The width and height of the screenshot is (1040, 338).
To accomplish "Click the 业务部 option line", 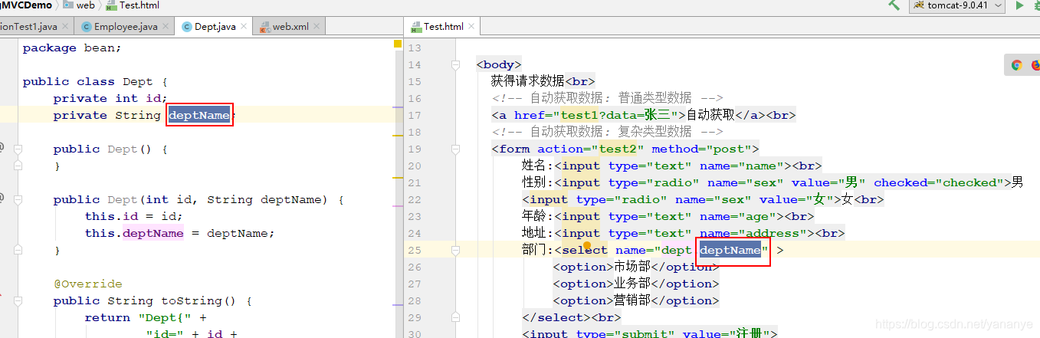I will point(636,284).
